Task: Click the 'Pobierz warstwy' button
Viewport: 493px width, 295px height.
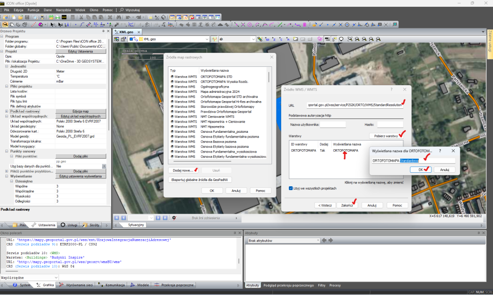Action: (385, 136)
